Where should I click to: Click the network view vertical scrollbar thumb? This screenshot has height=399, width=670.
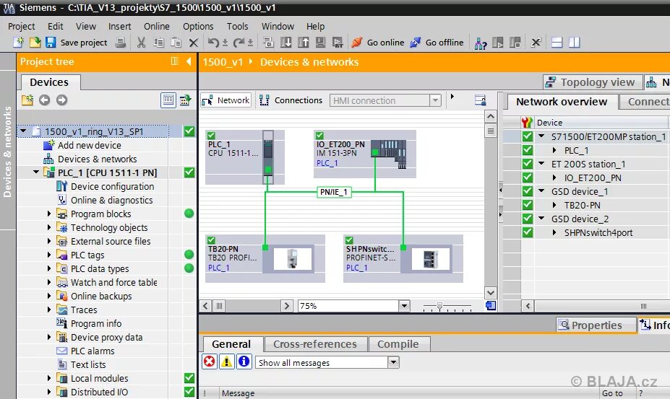tap(491, 131)
